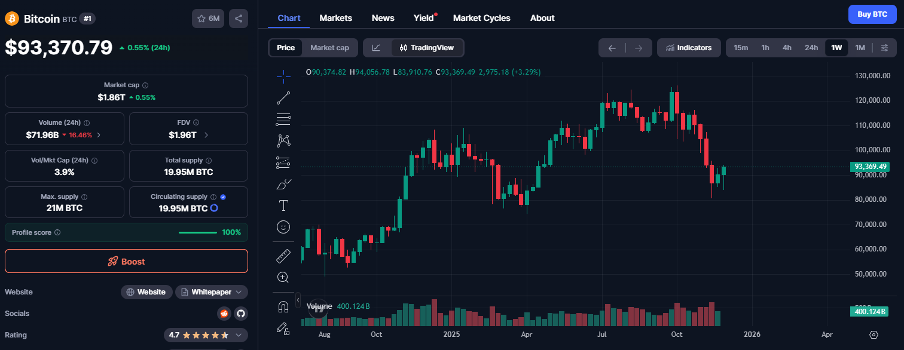Switch to the Markets tab
This screenshot has width=904, height=350.
tap(335, 18)
